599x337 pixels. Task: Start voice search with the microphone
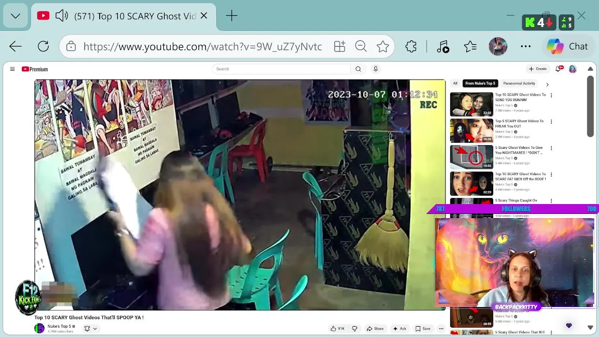click(x=375, y=69)
